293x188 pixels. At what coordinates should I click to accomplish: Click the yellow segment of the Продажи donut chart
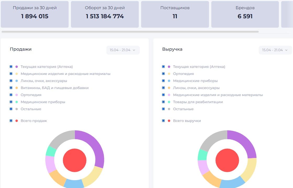93,176
